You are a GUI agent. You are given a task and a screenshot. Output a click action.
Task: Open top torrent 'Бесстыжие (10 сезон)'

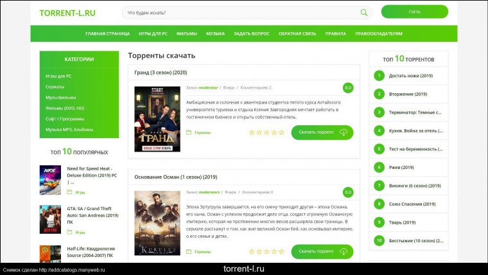click(x=416, y=241)
